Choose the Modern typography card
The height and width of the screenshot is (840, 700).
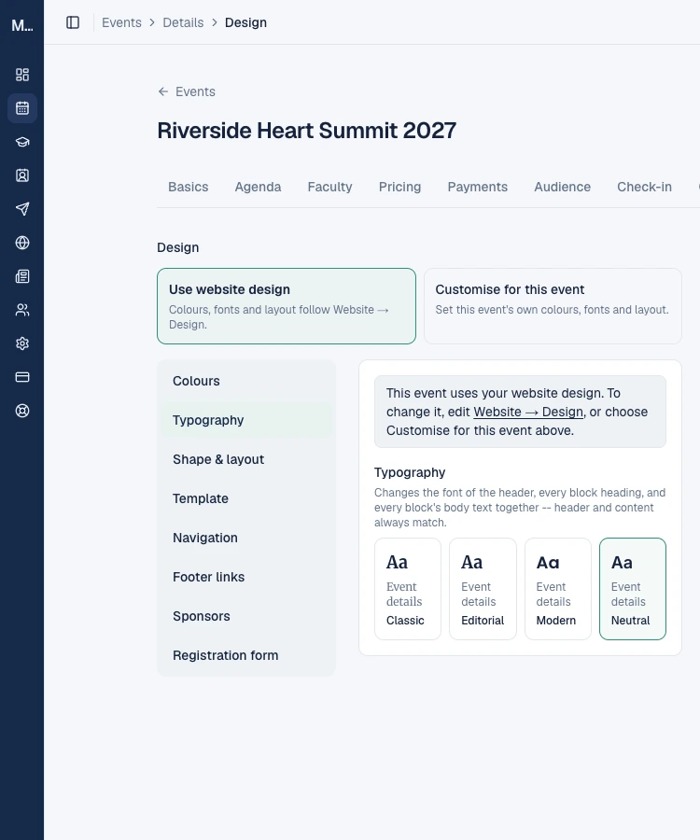tap(557, 589)
